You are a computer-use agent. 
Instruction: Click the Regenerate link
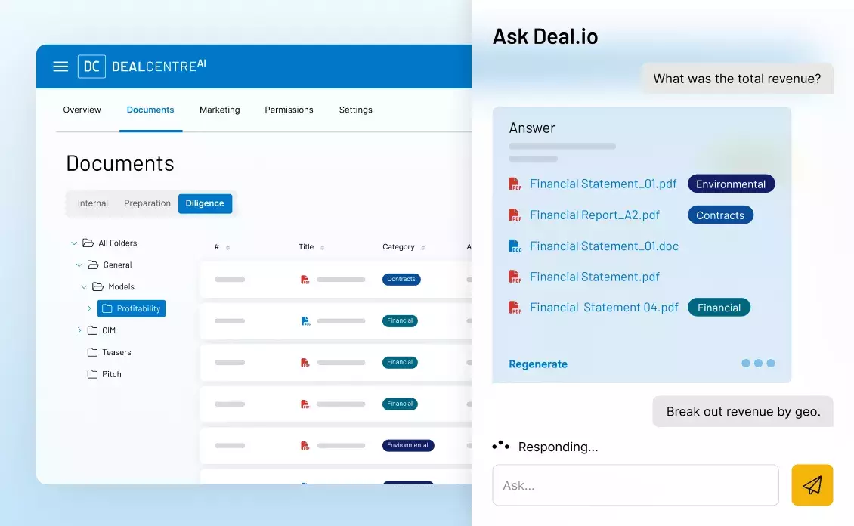pos(538,364)
